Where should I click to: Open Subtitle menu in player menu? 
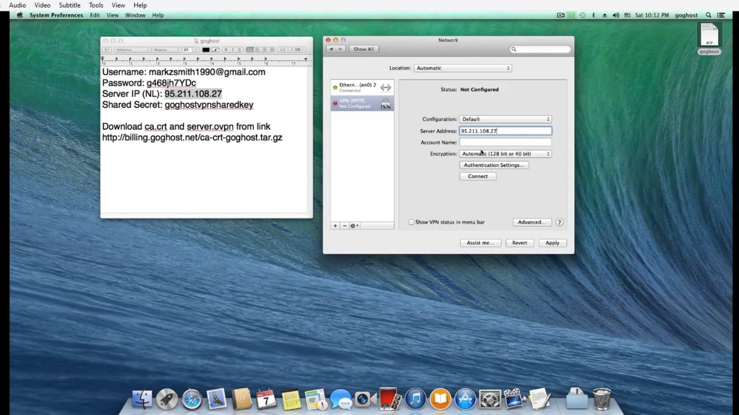(70, 5)
